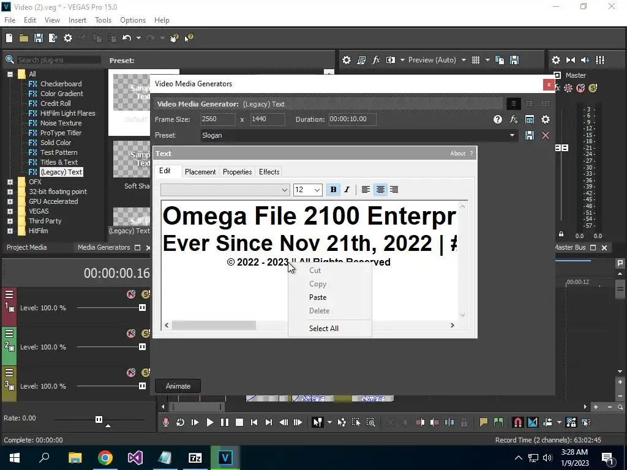Click the help question mark in Video Media Generator
Screen dimensions: 627x470
pyautogui.click(x=497, y=119)
